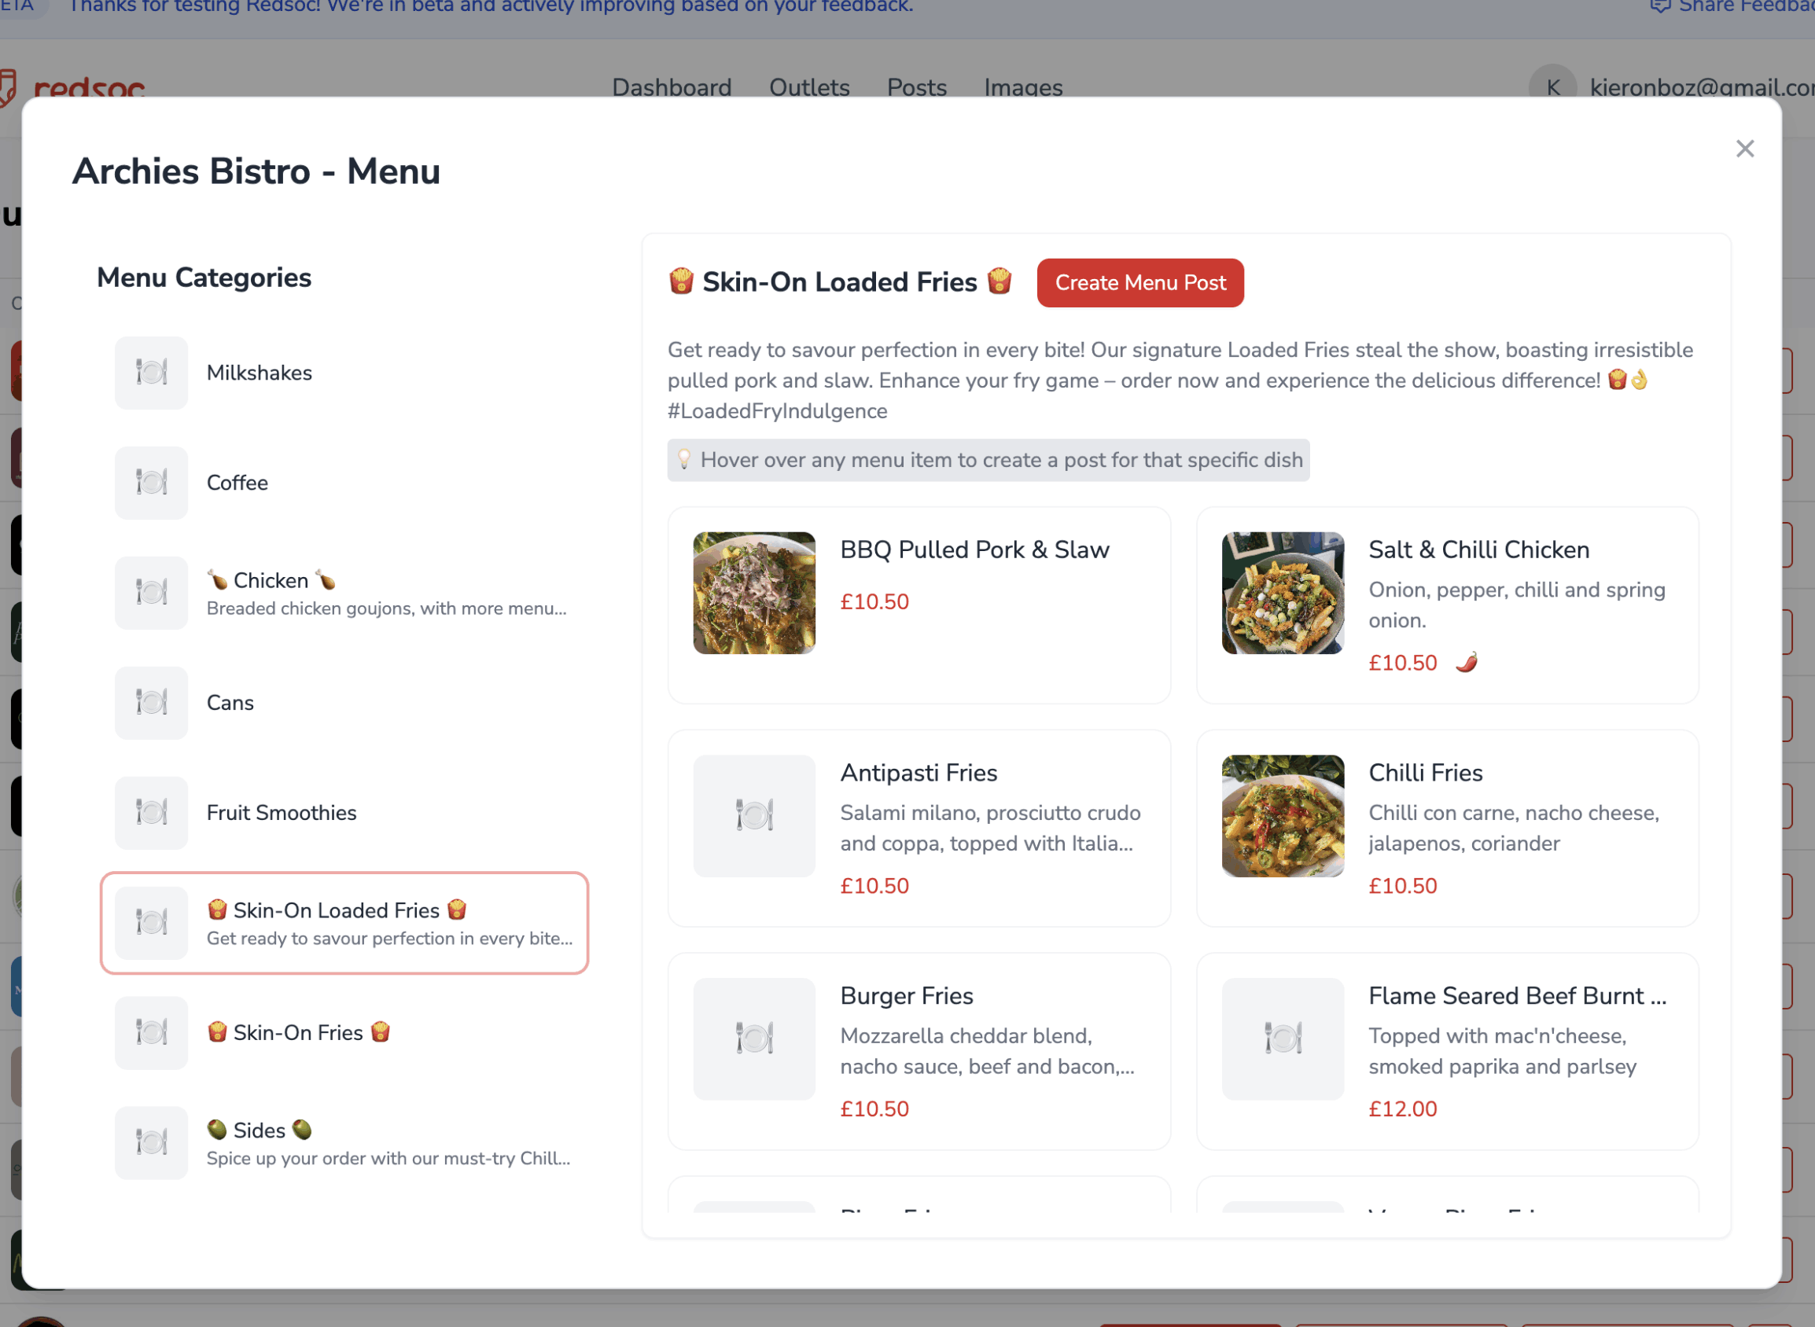This screenshot has height=1327, width=1815.
Task: Click the Coffee category placeholder icon
Action: pyautogui.click(x=150, y=482)
